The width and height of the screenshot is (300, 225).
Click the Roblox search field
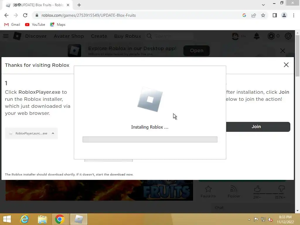170,36
